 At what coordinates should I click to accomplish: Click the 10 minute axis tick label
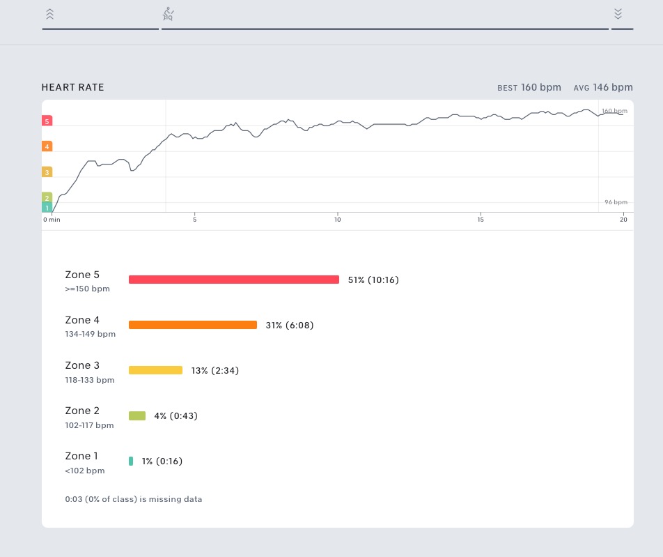click(x=337, y=220)
